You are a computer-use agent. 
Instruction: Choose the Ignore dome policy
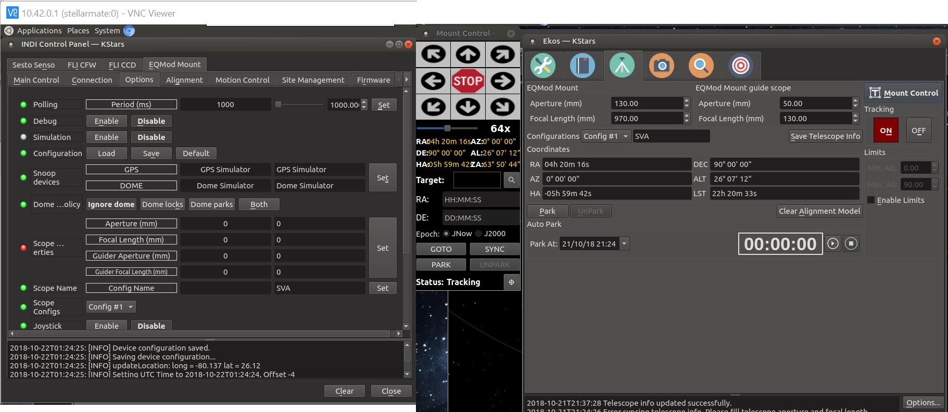coord(111,204)
